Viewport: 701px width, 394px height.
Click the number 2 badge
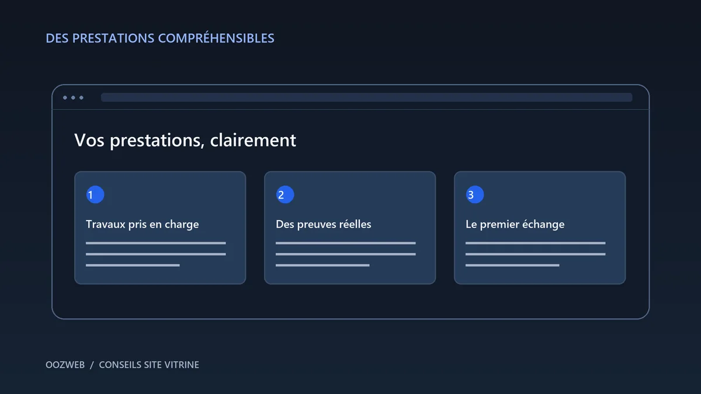[285, 195]
